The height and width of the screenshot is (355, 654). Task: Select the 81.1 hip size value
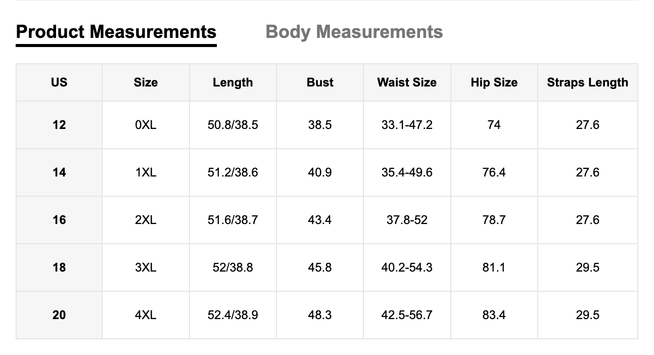tap(494, 268)
